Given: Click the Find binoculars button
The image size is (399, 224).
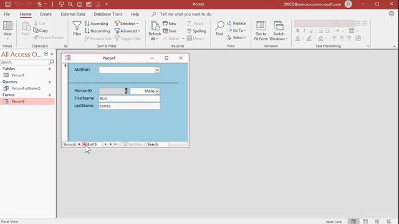Looking at the screenshot, I should (219, 28).
